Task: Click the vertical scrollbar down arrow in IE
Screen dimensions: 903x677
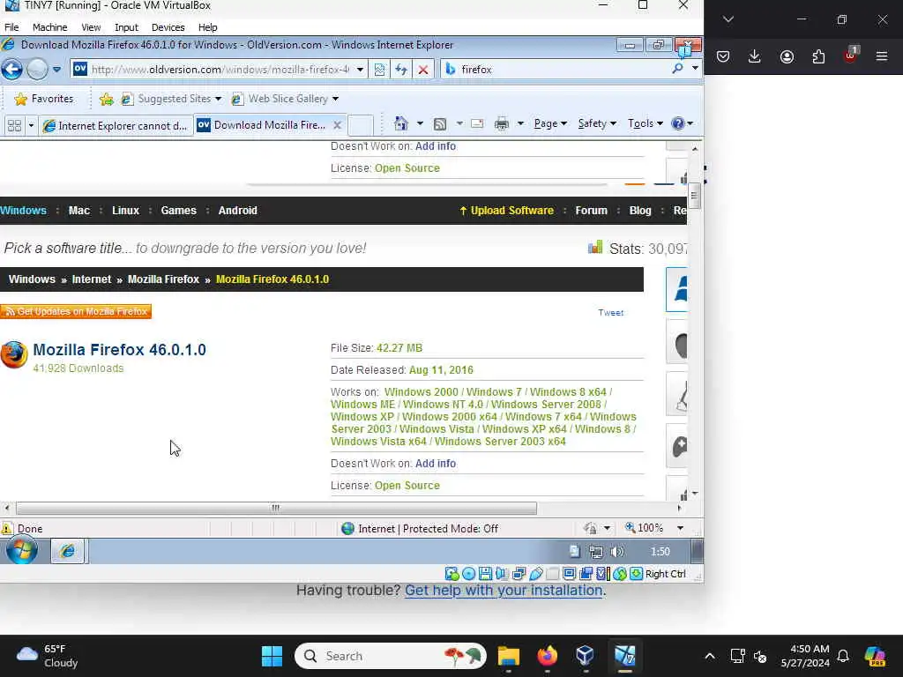Action: pyautogui.click(x=695, y=494)
